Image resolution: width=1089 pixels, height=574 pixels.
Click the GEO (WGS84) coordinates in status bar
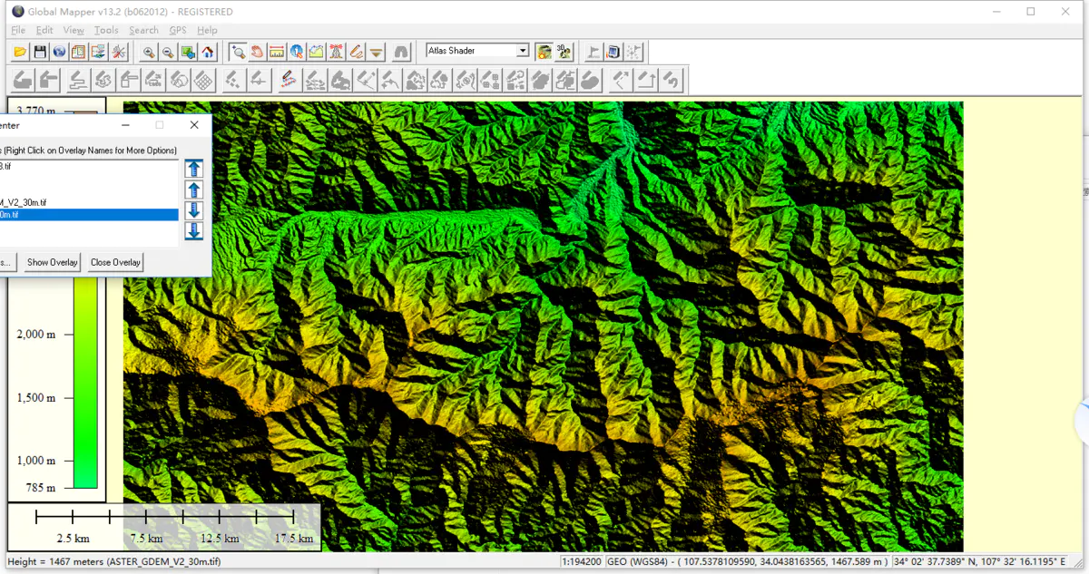pyautogui.click(x=748, y=562)
